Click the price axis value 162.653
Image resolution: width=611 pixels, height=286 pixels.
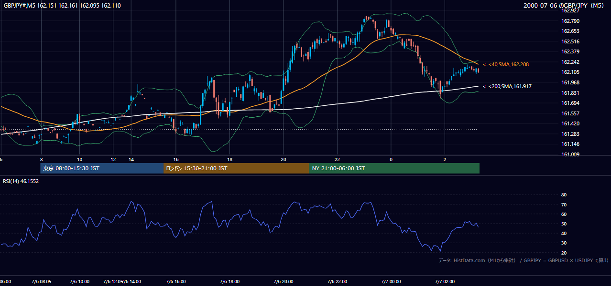click(570, 31)
